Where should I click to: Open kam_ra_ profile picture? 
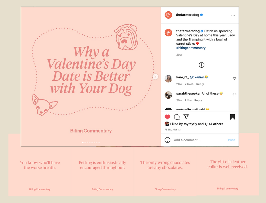(168, 79)
